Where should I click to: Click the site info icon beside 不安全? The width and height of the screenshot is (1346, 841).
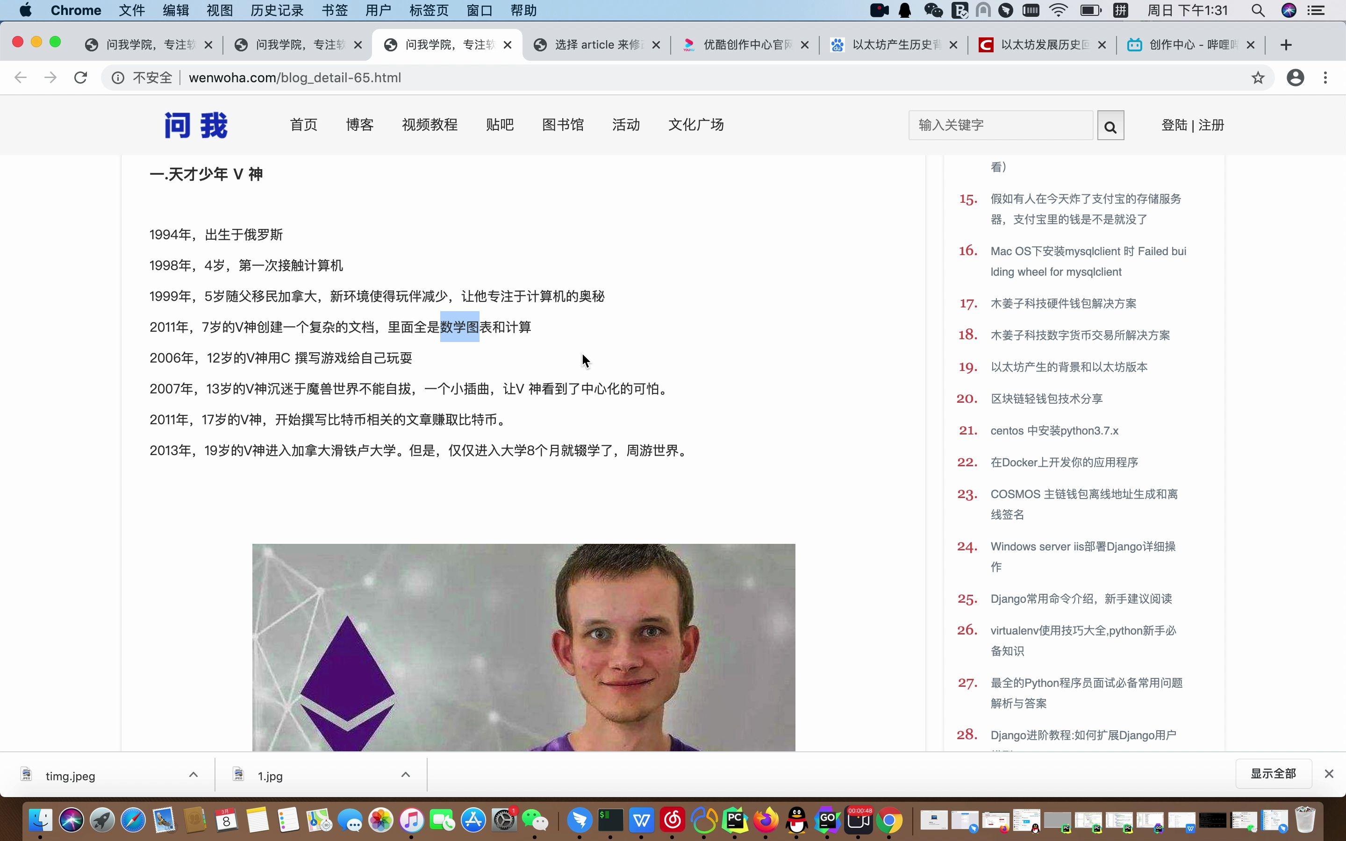[118, 78]
